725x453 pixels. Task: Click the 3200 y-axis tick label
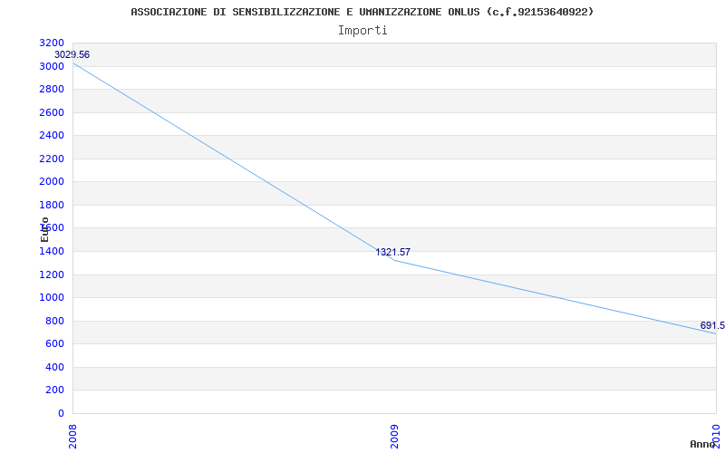[x=52, y=43]
